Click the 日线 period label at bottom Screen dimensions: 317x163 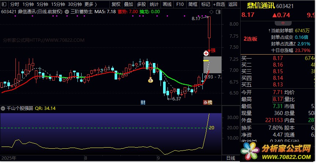point(231,158)
